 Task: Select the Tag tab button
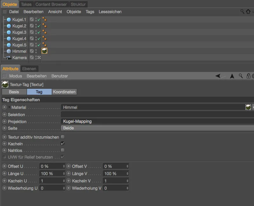pyautogui.click(x=39, y=92)
